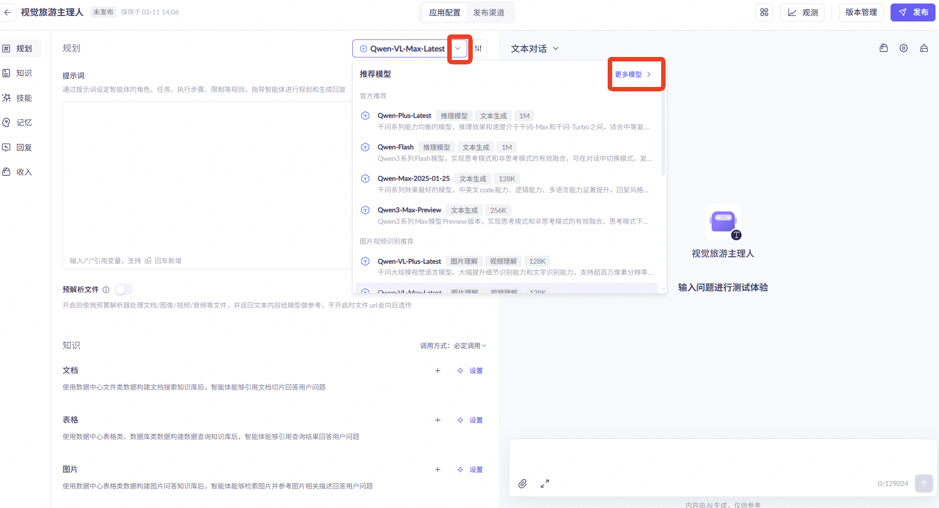Click the 图片视频识别推荐 group label
Screen dimensions: 939x508
pos(387,241)
